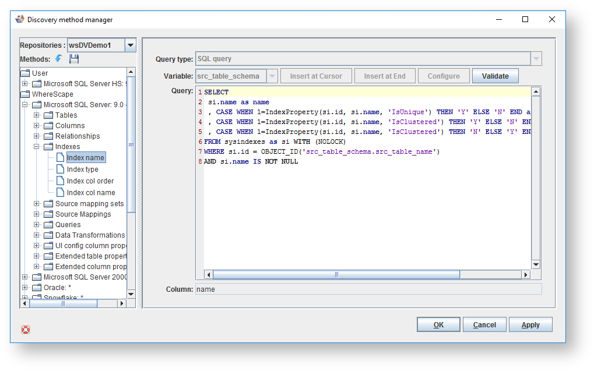Click the Index col order document icon

pos(60,181)
